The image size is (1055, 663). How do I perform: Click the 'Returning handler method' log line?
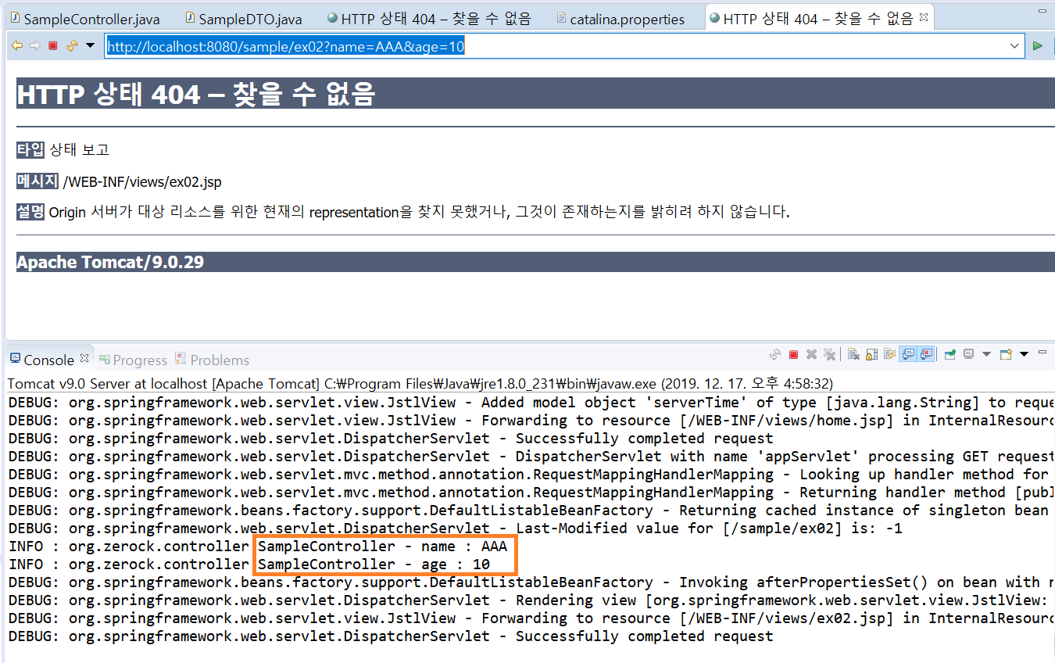tap(531, 493)
